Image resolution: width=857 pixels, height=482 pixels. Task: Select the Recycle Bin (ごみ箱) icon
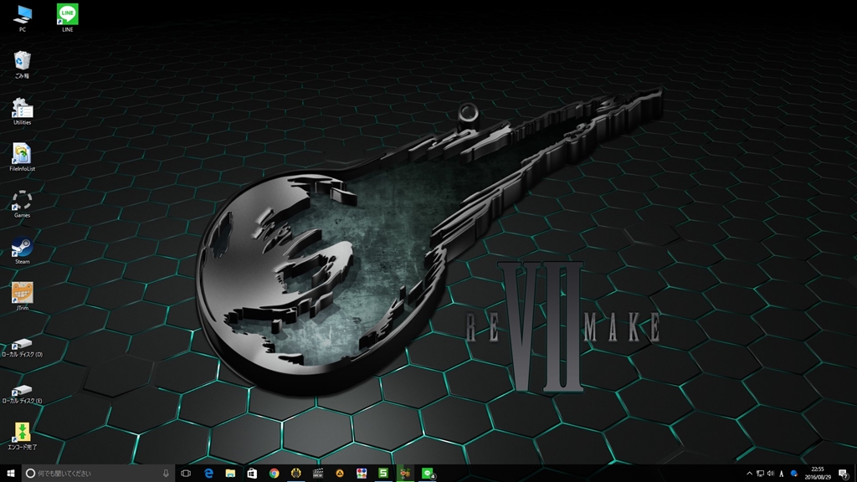(x=22, y=65)
